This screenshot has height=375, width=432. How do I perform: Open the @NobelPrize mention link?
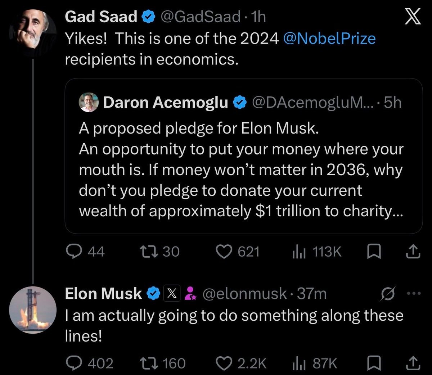tap(329, 39)
